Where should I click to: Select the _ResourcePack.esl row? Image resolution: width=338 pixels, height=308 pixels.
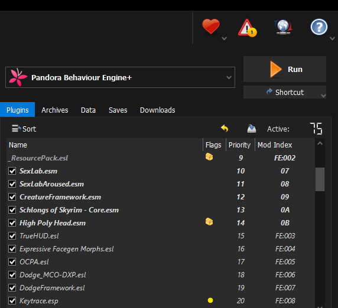point(161,158)
